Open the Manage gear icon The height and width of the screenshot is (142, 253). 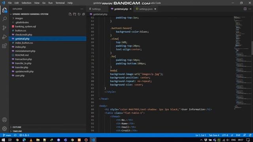coord(4,129)
